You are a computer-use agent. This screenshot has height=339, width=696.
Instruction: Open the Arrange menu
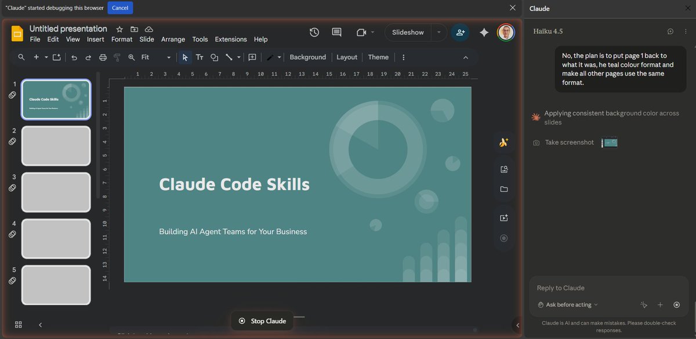pyautogui.click(x=173, y=39)
